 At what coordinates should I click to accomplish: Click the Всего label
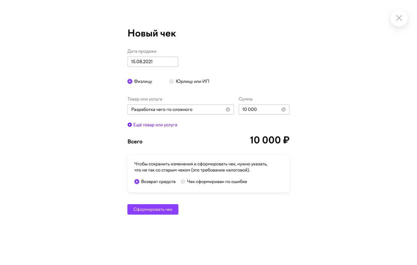coord(135,142)
